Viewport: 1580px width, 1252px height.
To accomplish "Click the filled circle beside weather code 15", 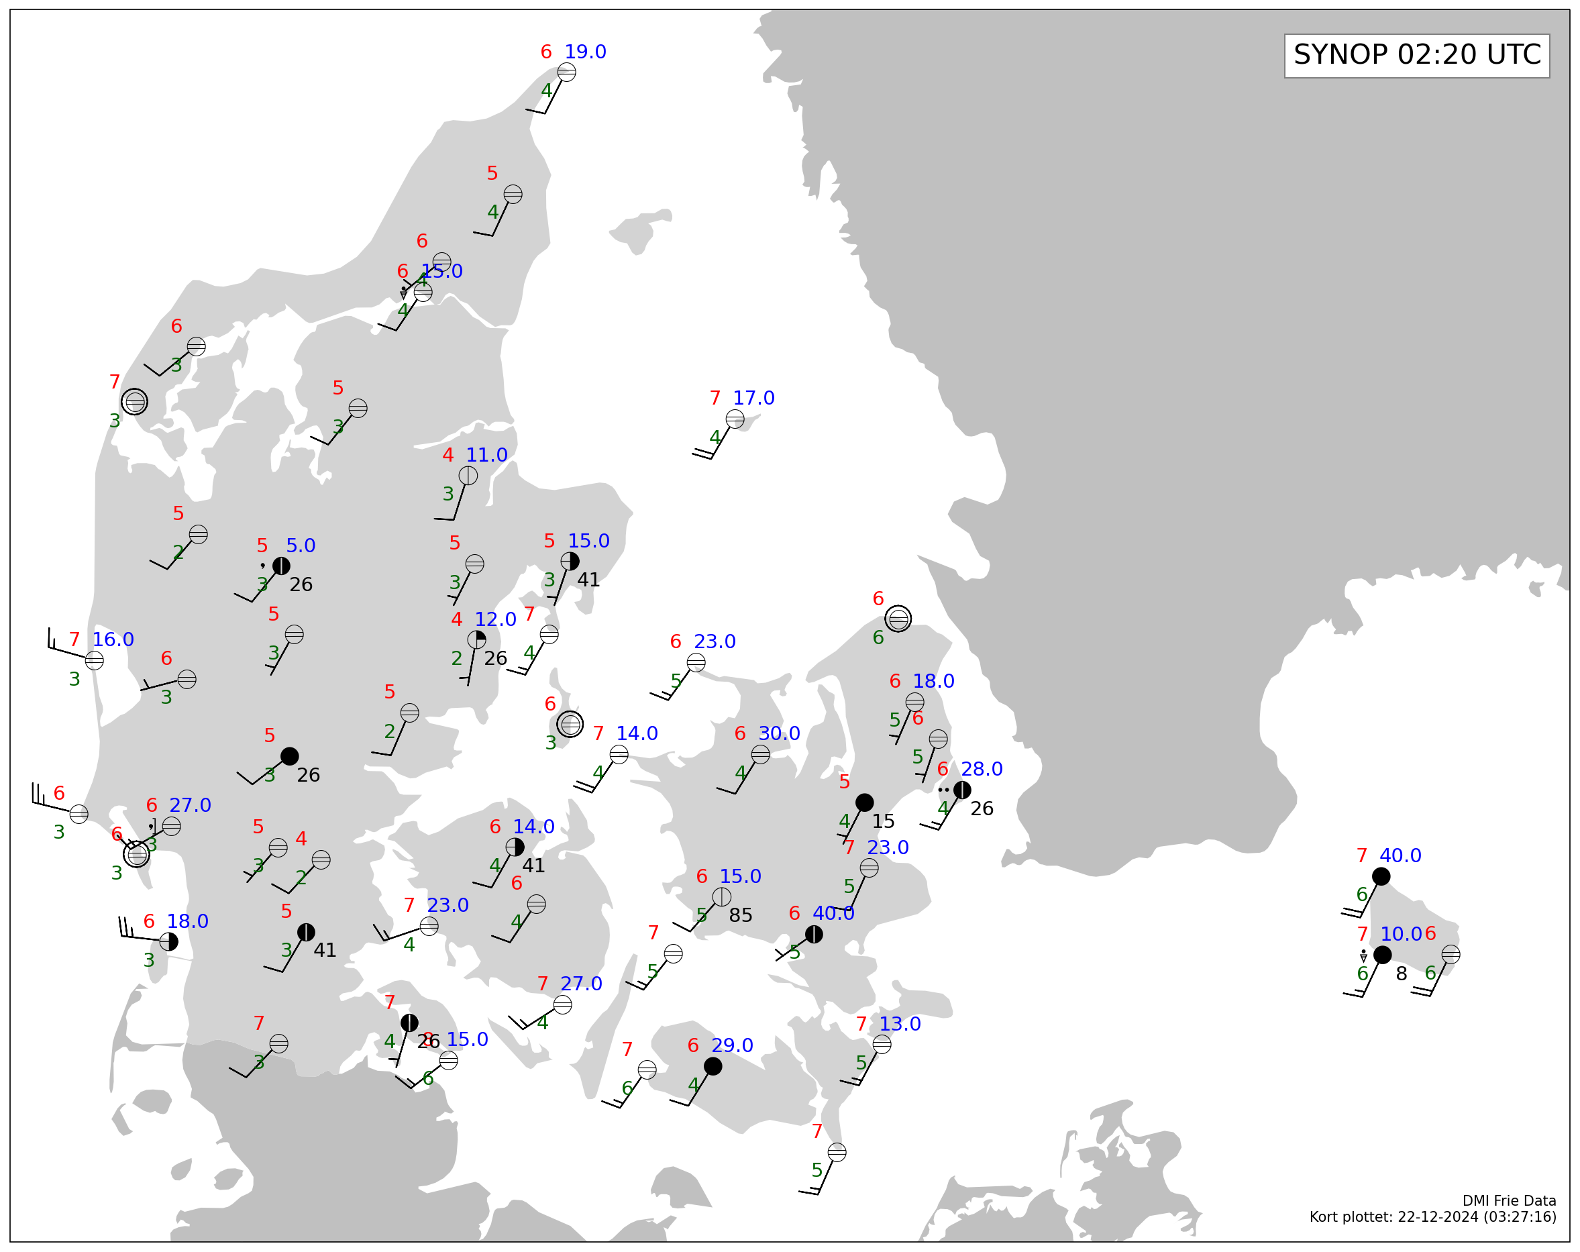I will click(x=865, y=802).
